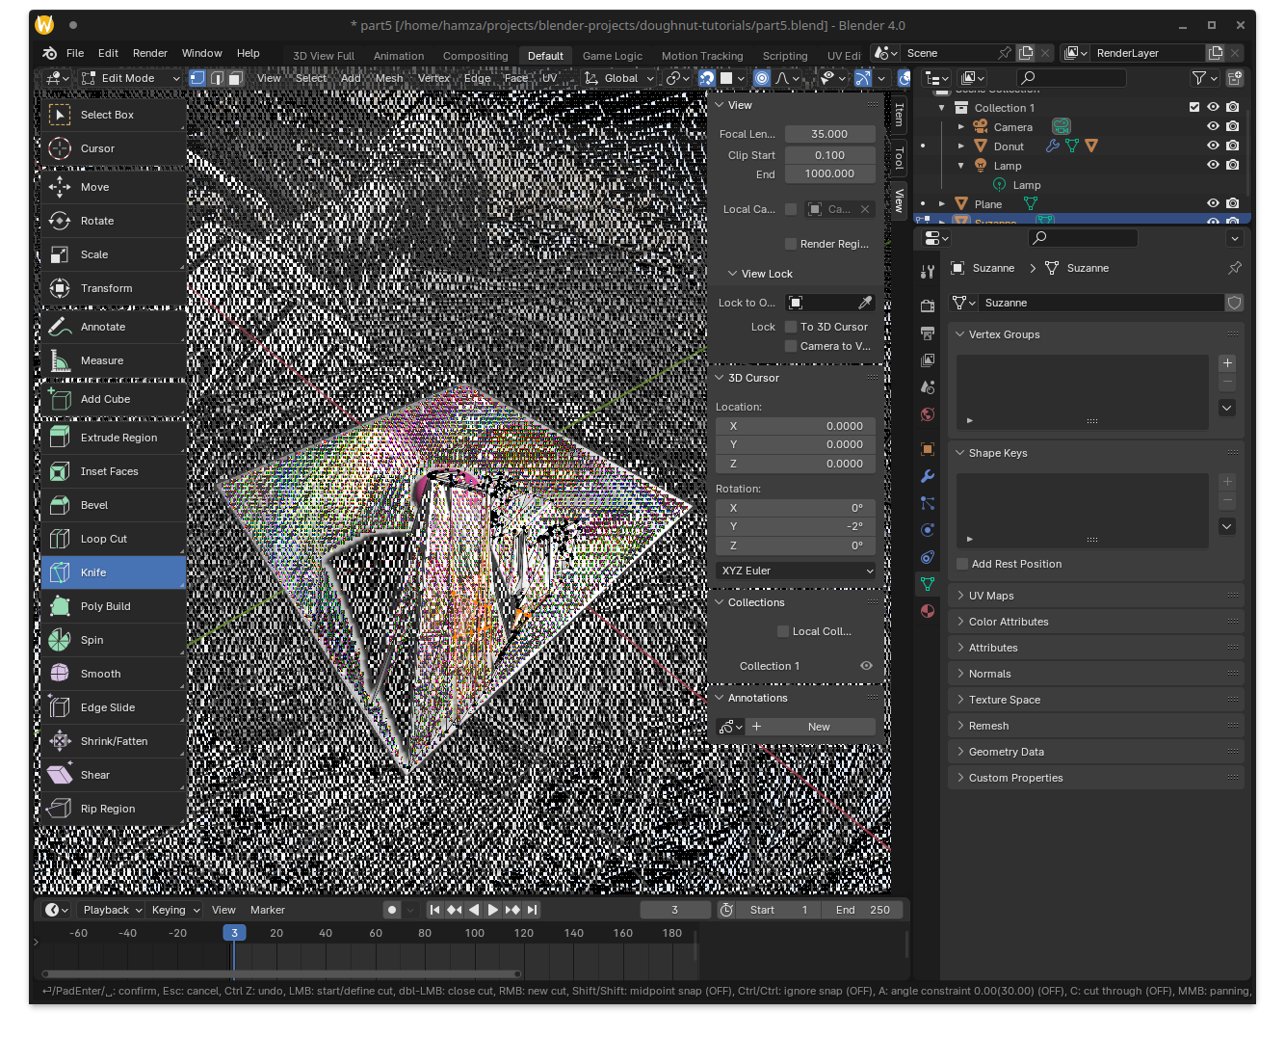This screenshot has height=1064, width=1285.
Task: Expand the Donut row in outliner
Action: point(961,146)
